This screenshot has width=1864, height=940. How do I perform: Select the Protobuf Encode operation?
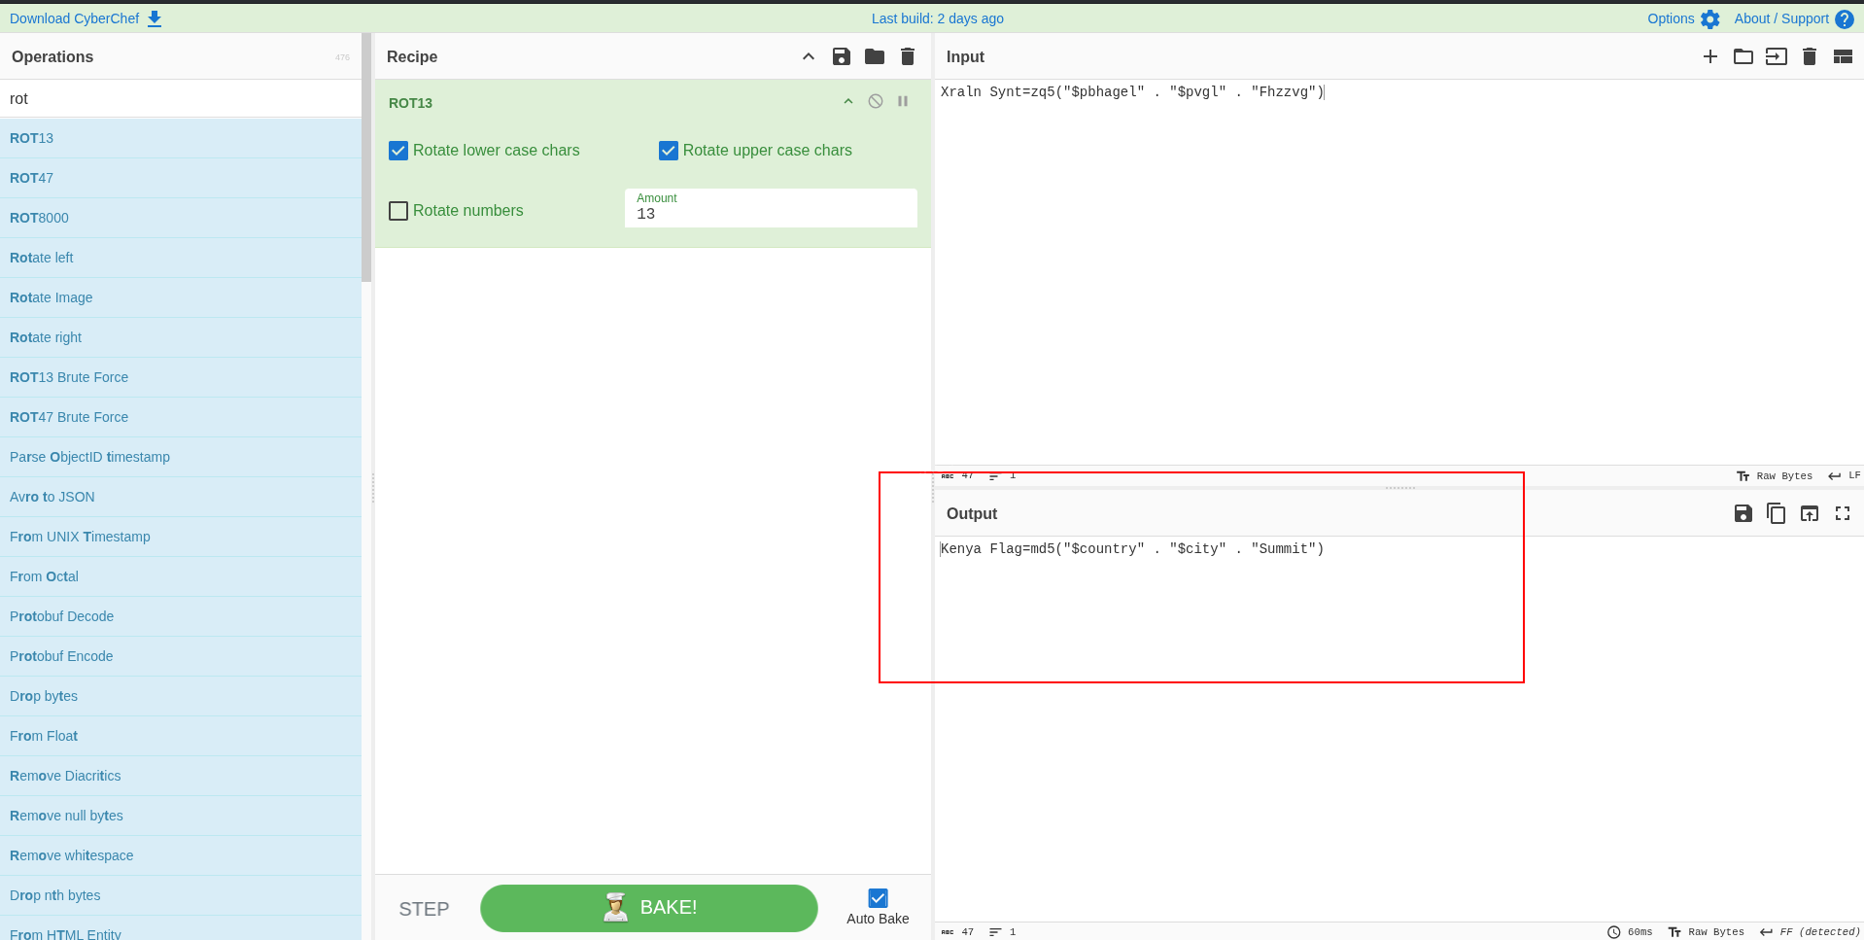click(181, 656)
